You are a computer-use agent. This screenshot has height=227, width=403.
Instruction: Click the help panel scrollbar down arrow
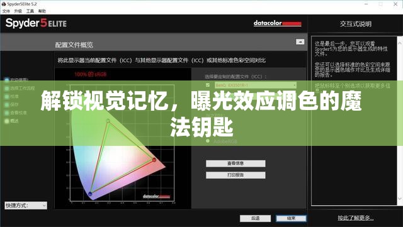pyautogui.click(x=400, y=199)
